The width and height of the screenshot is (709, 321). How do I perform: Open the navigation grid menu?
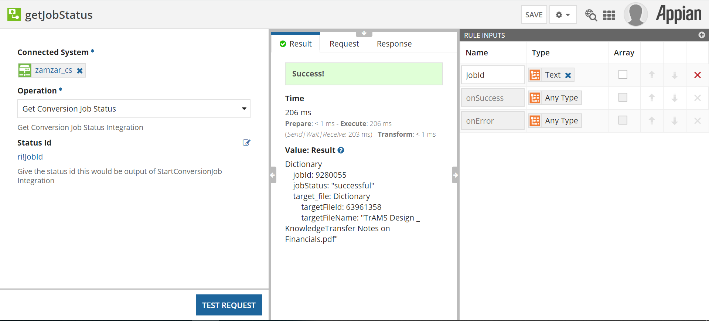609,15
